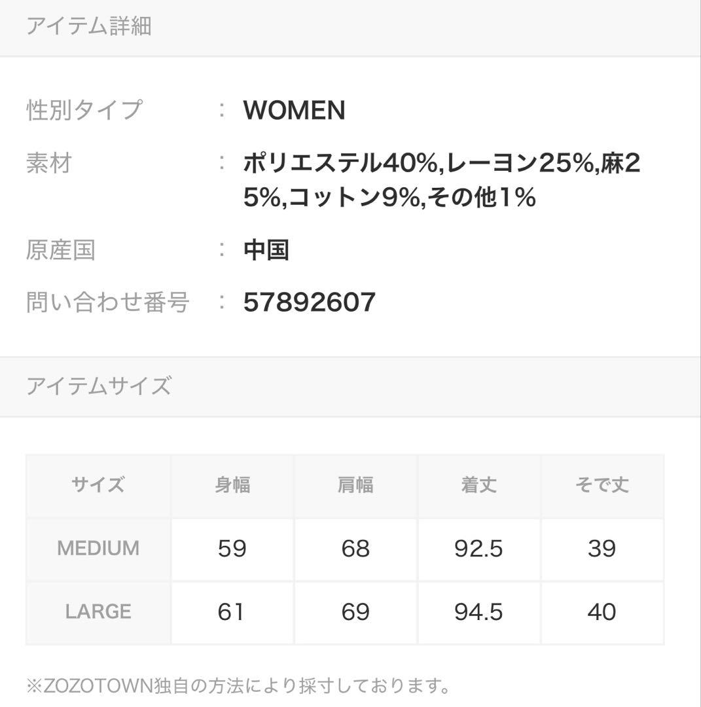The width and height of the screenshot is (701, 707).
Task: Select the LARGE size row label
Action: 98,612
